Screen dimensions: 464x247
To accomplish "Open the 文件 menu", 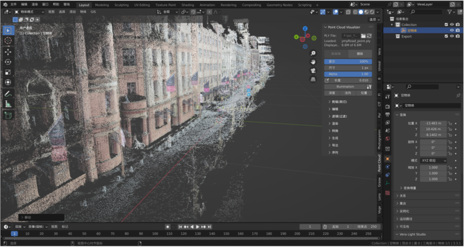I will [14, 5].
